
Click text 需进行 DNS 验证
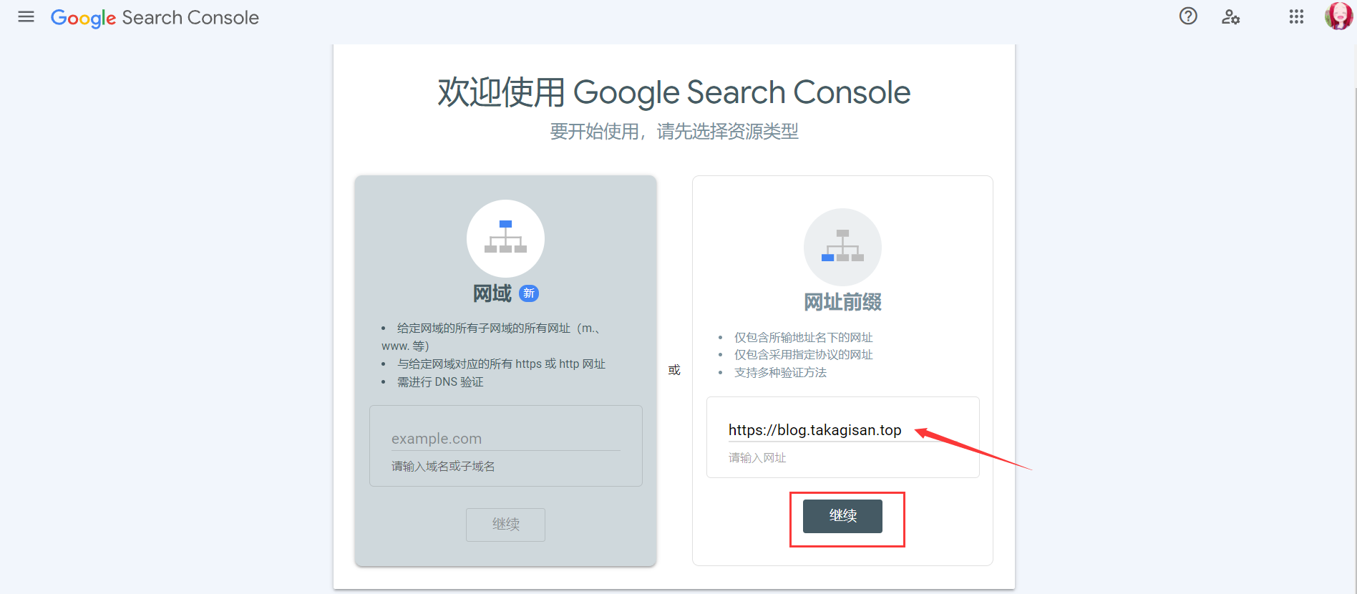[440, 382]
